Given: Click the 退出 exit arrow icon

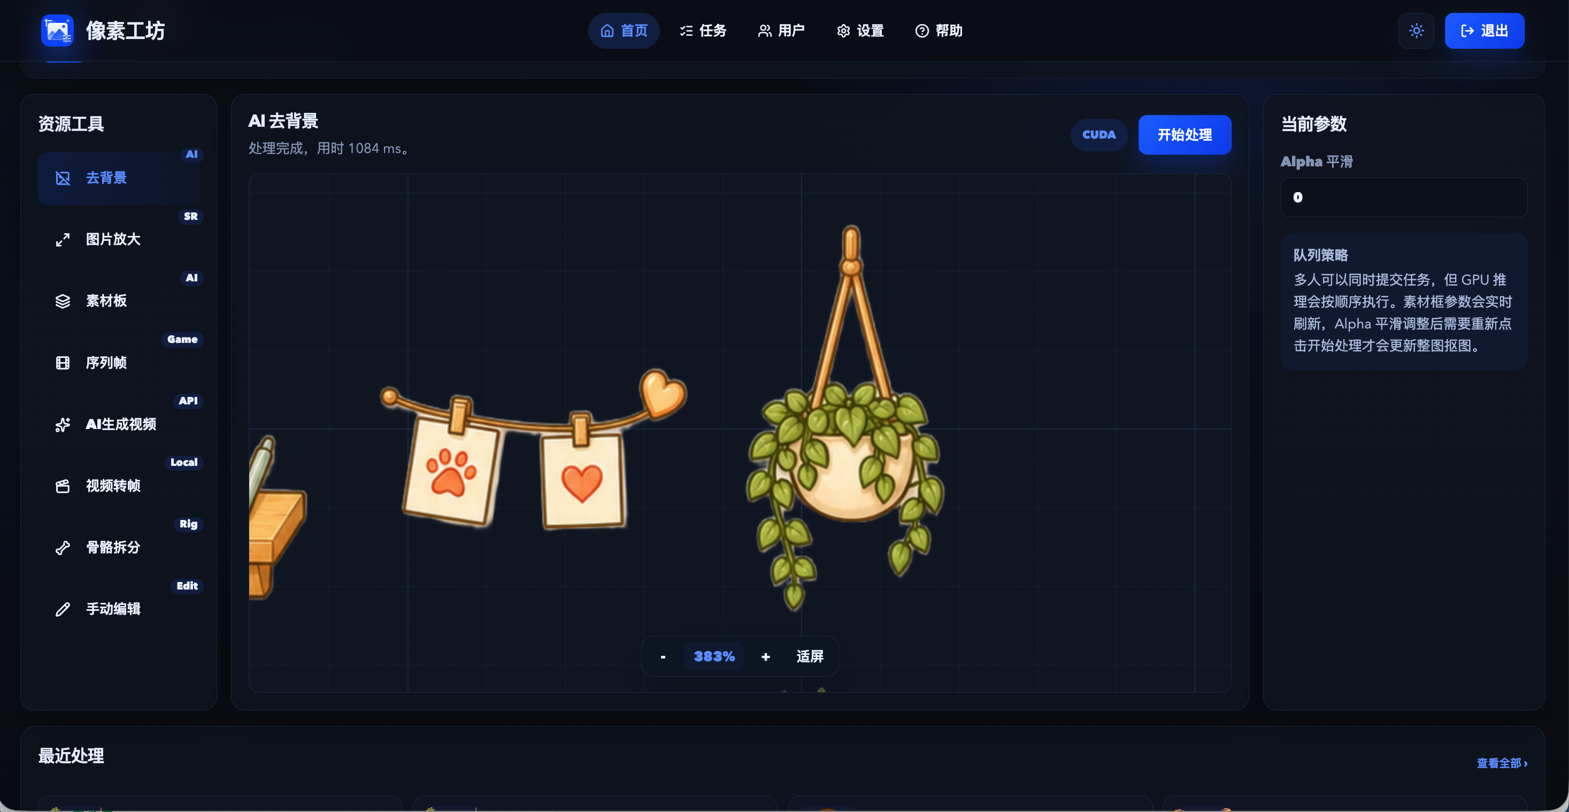Looking at the screenshot, I should (x=1467, y=30).
